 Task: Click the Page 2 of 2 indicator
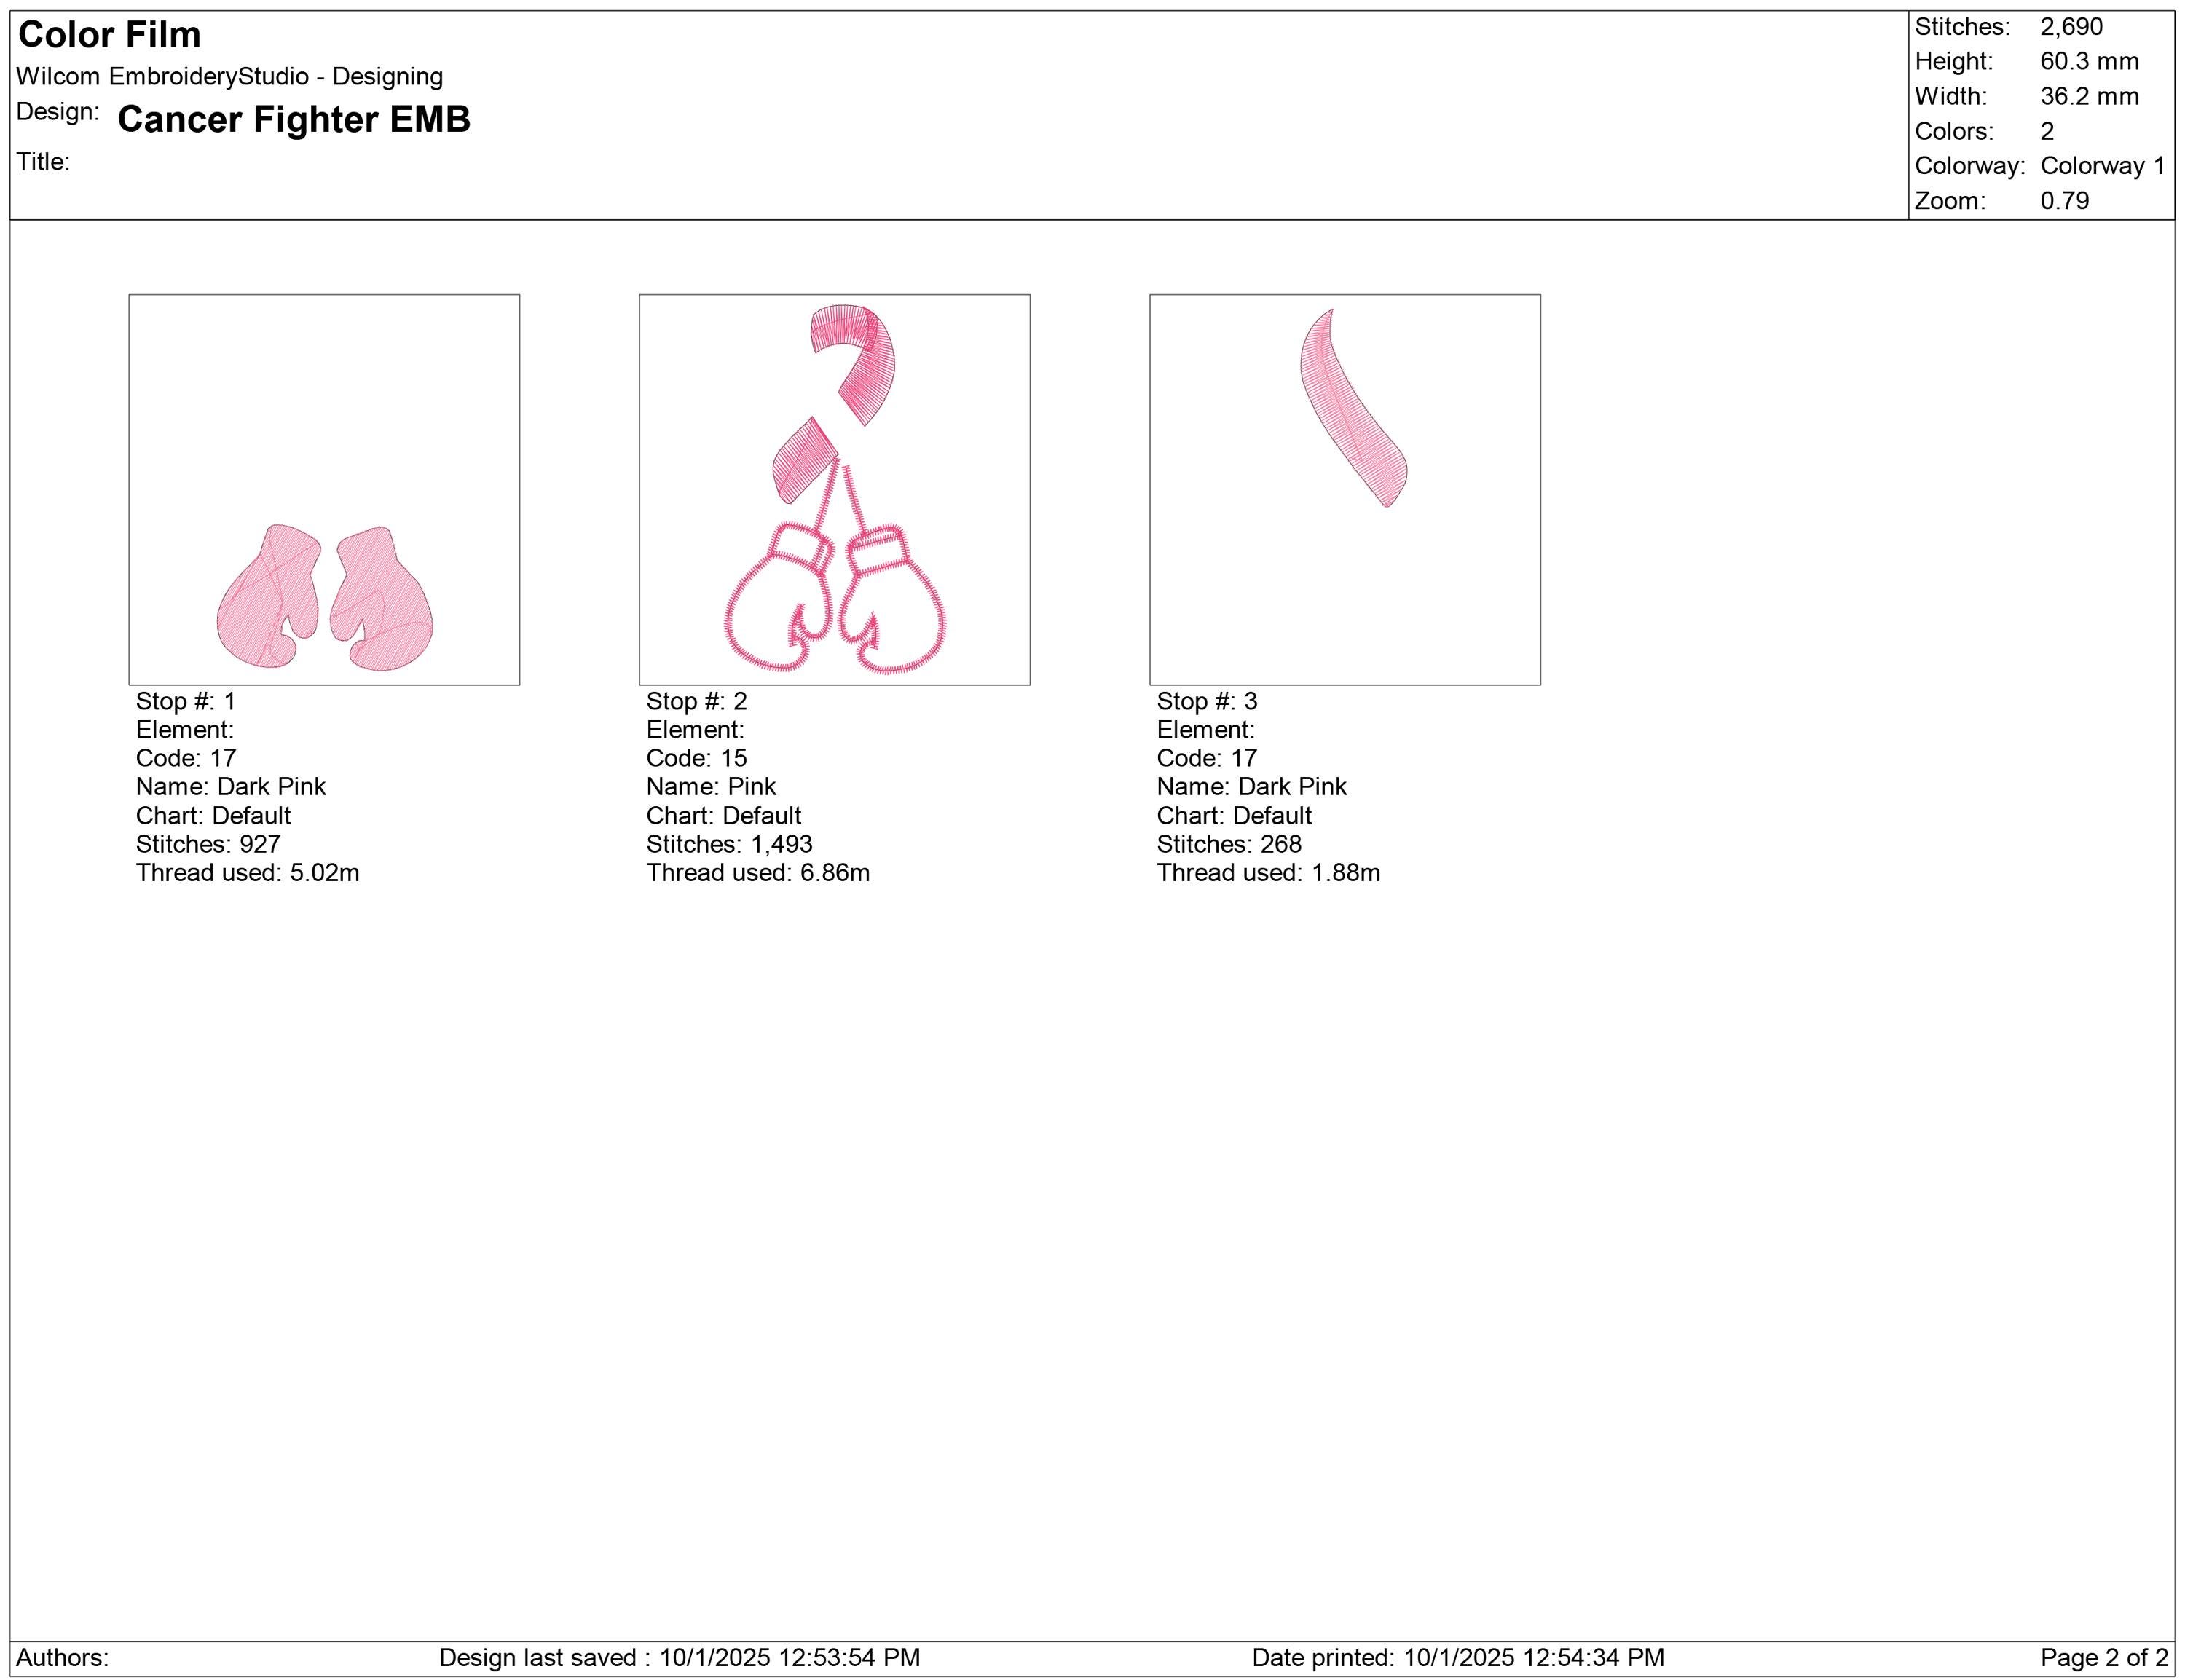click(2104, 1658)
